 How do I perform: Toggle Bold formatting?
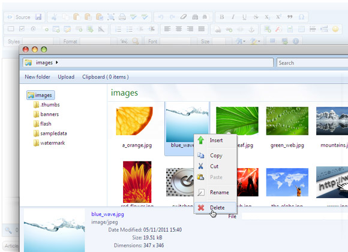tap(222, 17)
